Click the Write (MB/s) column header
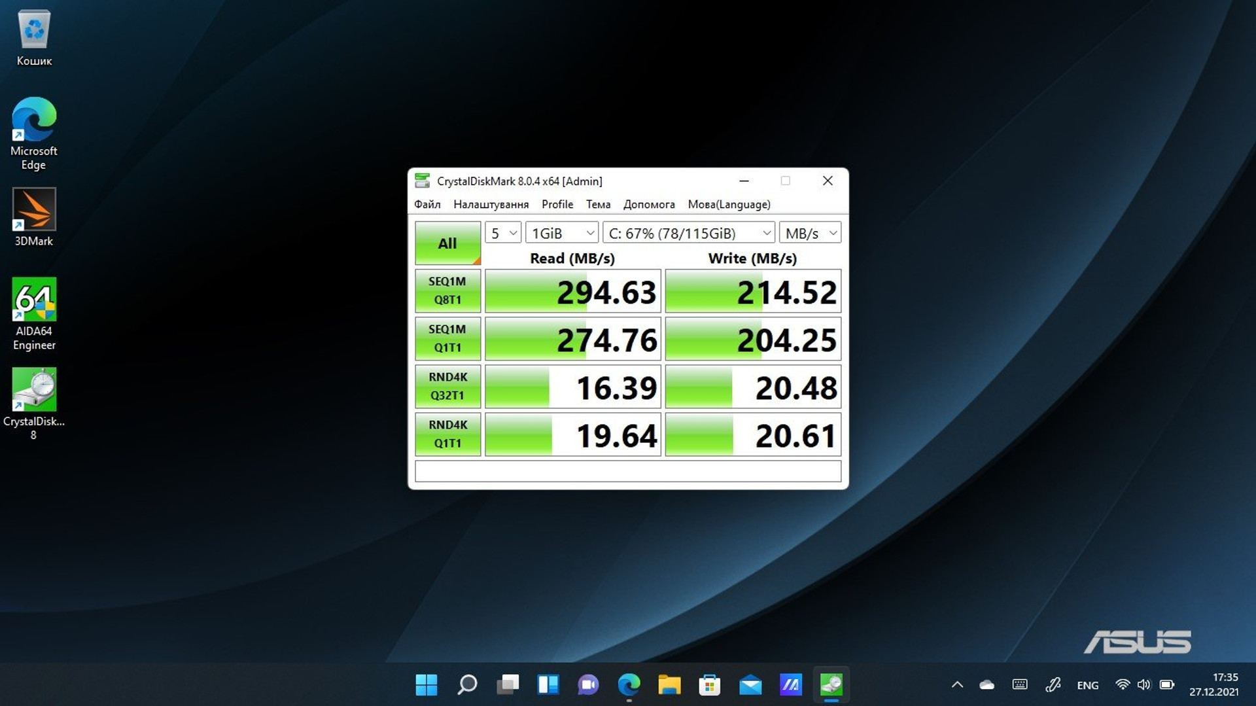The image size is (1256, 706). pos(752,258)
